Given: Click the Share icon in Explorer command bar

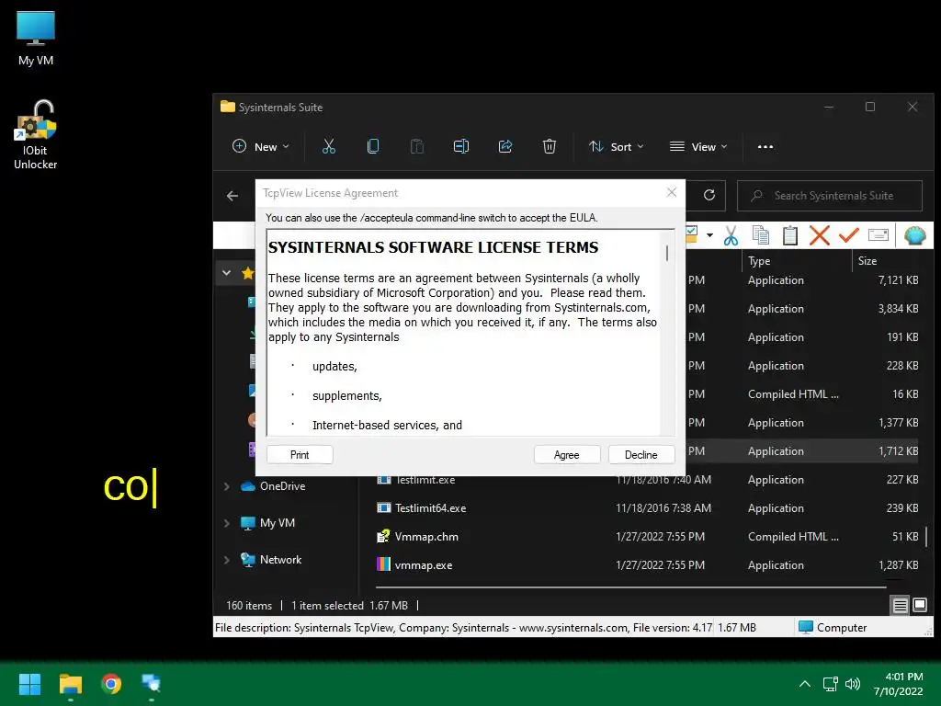Looking at the screenshot, I should 505,146.
